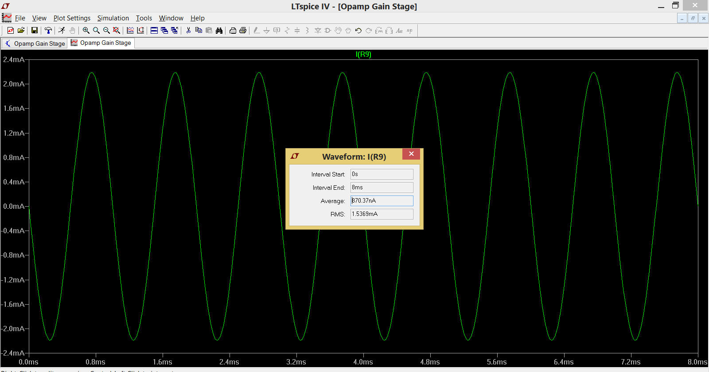The width and height of the screenshot is (709, 372).
Task: Select the Ground symbol icon
Action: (x=266, y=30)
